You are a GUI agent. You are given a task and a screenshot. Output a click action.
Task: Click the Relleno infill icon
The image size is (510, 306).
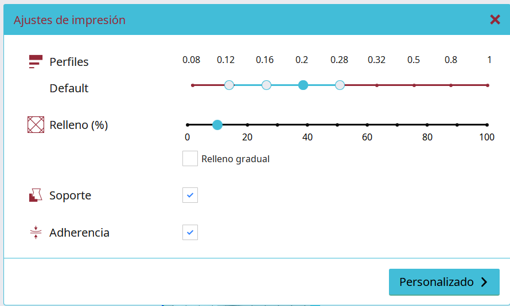(x=36, y=124)
